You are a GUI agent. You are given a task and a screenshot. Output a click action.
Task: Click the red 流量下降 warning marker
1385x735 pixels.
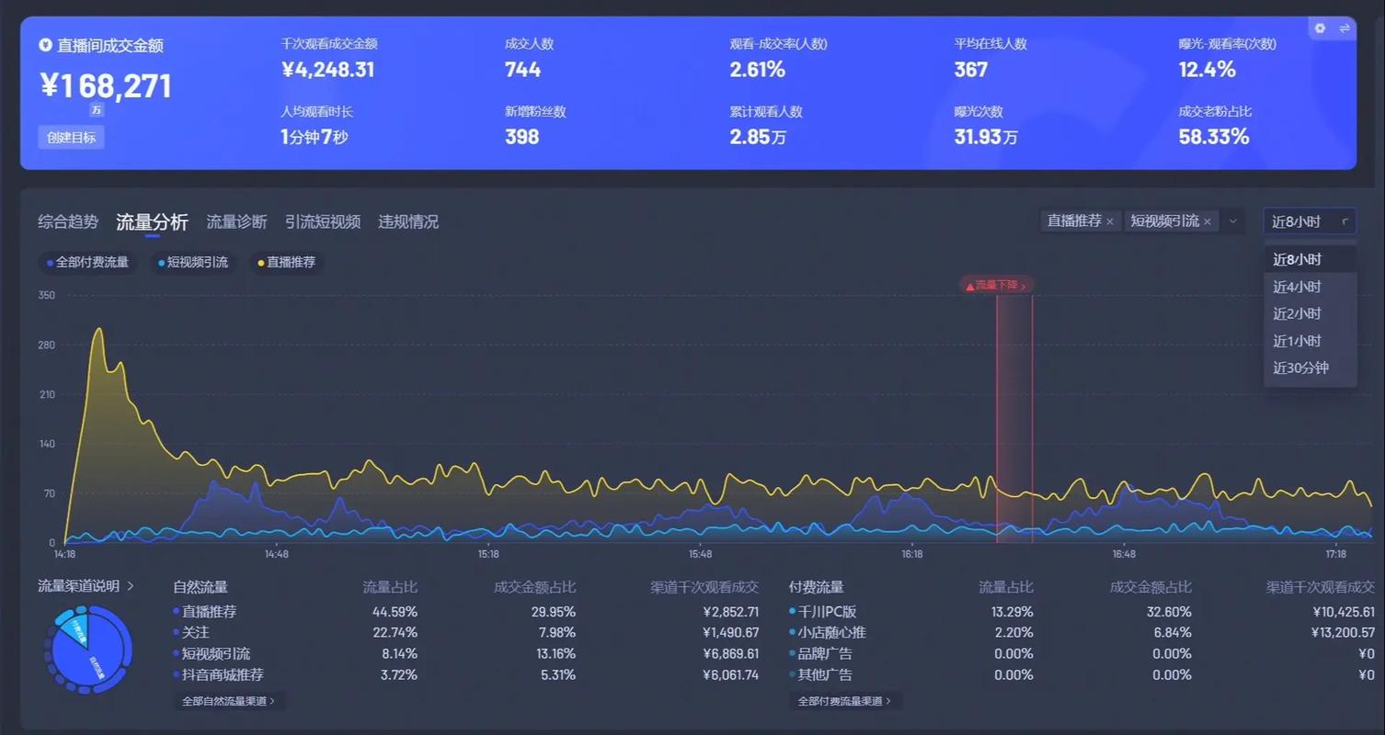click(x=997, y=285)
